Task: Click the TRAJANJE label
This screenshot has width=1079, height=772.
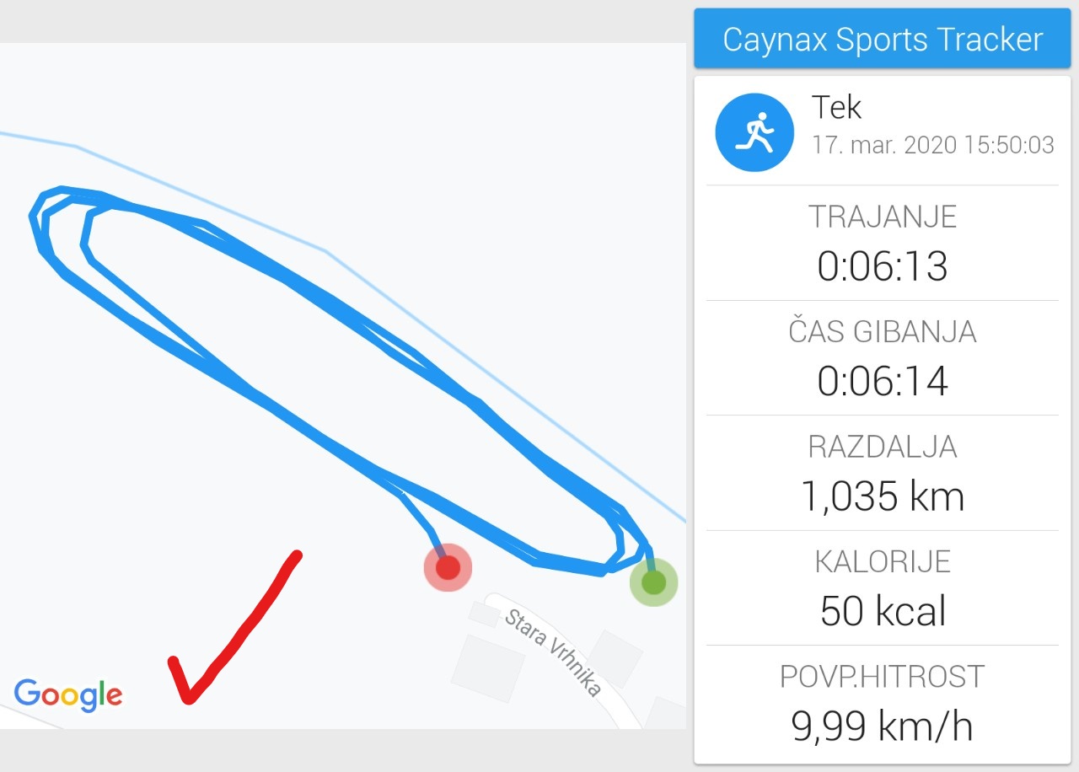Action: 883,217
